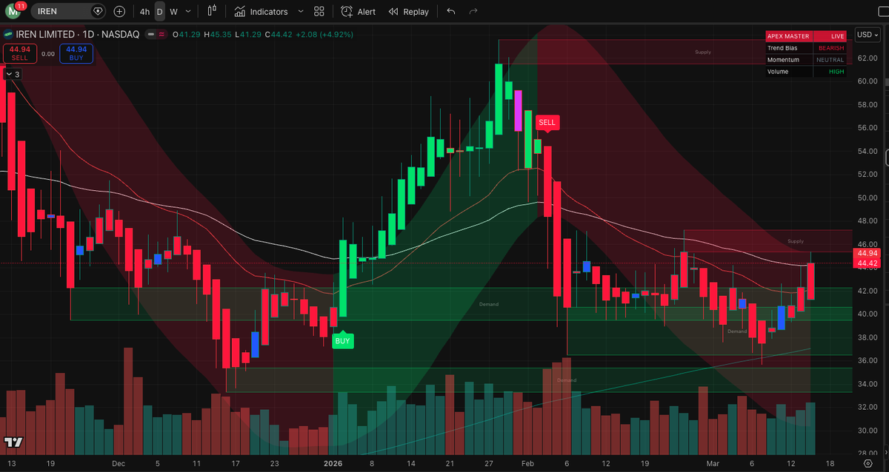Click the close price value C44.42
This screenshot has height=472, width=889.
point(279,34)
